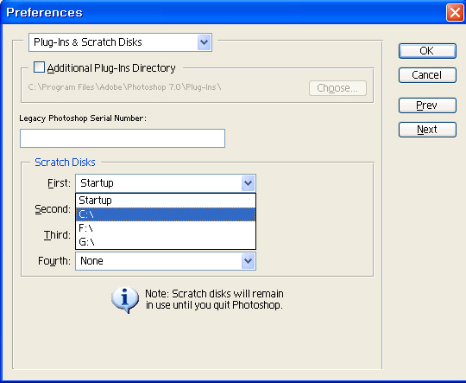Click the Fourth scratch disk label
This screenshot has width=466, height=383.
click(54, 261)
